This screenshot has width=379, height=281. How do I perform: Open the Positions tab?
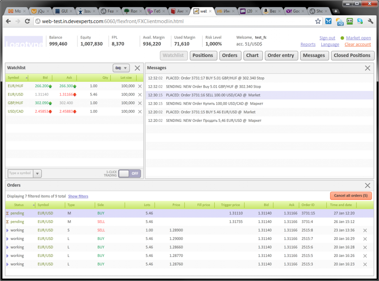point(203,56)
